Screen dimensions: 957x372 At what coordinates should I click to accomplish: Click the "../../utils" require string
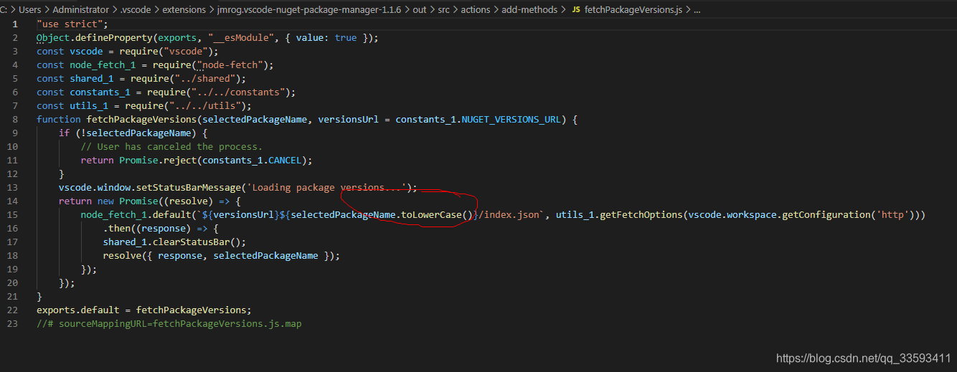pos(207,105)
